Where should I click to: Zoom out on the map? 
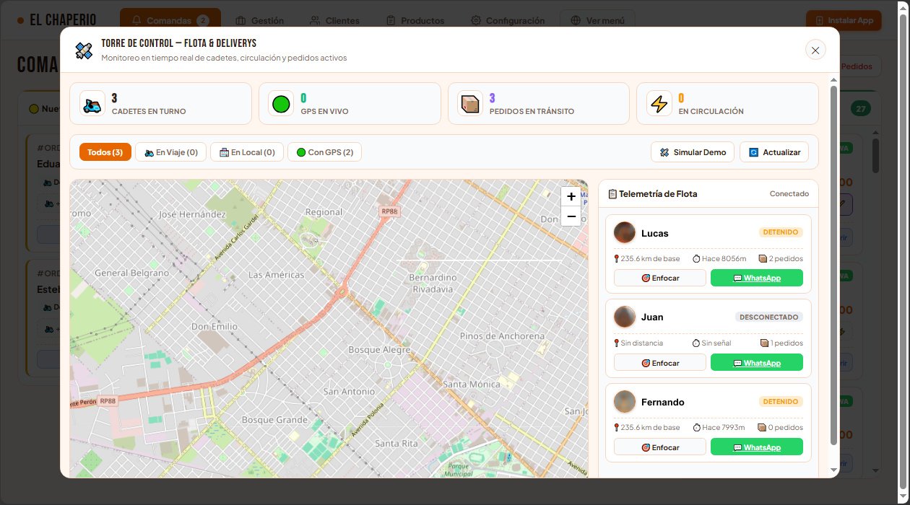point(571,216)
